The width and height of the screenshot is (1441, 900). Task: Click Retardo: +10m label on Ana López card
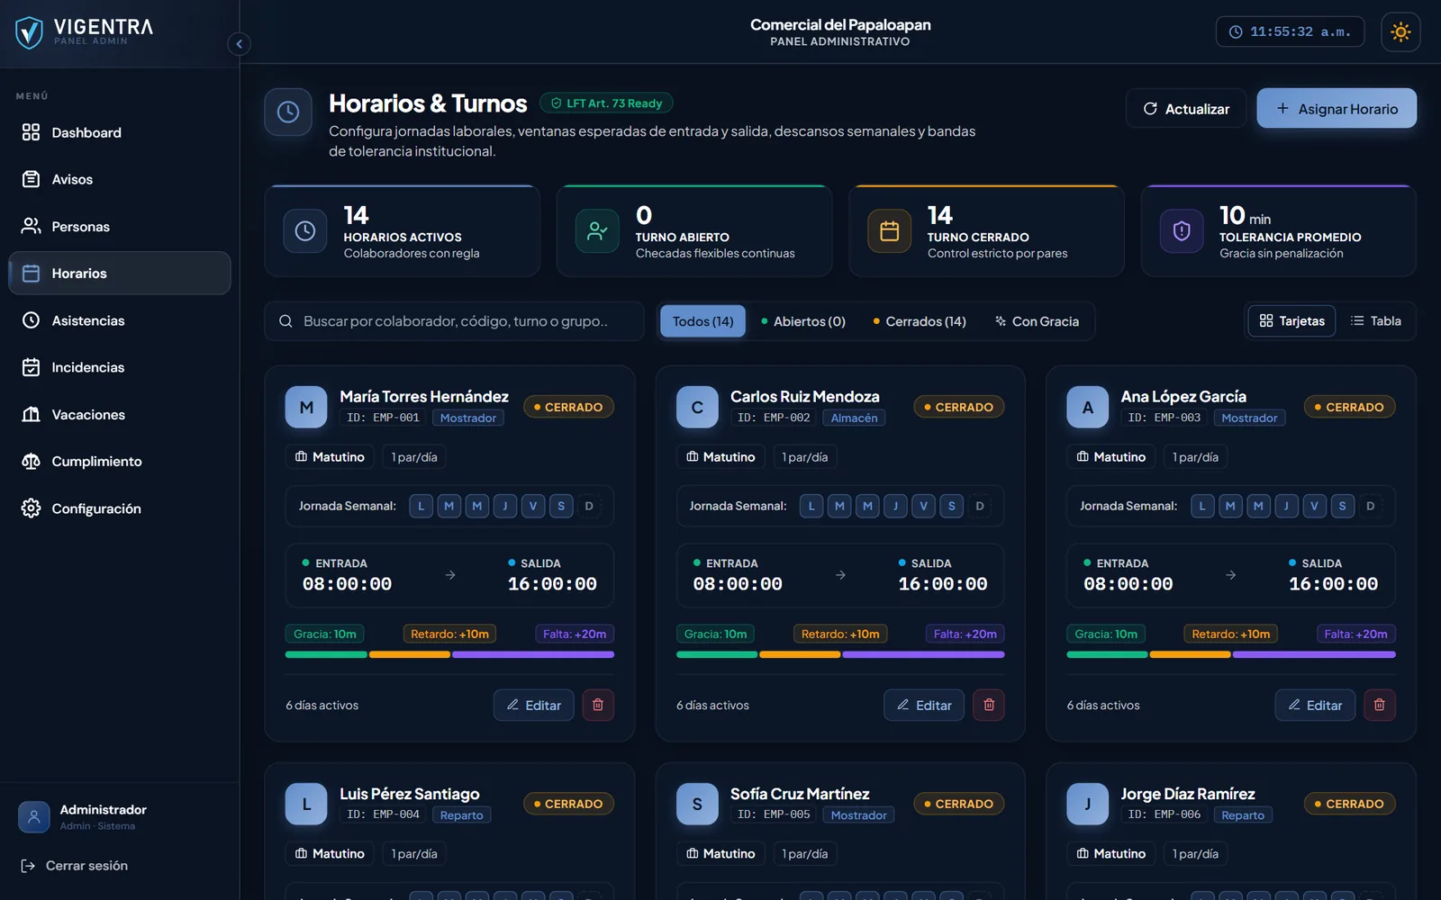1230,634
